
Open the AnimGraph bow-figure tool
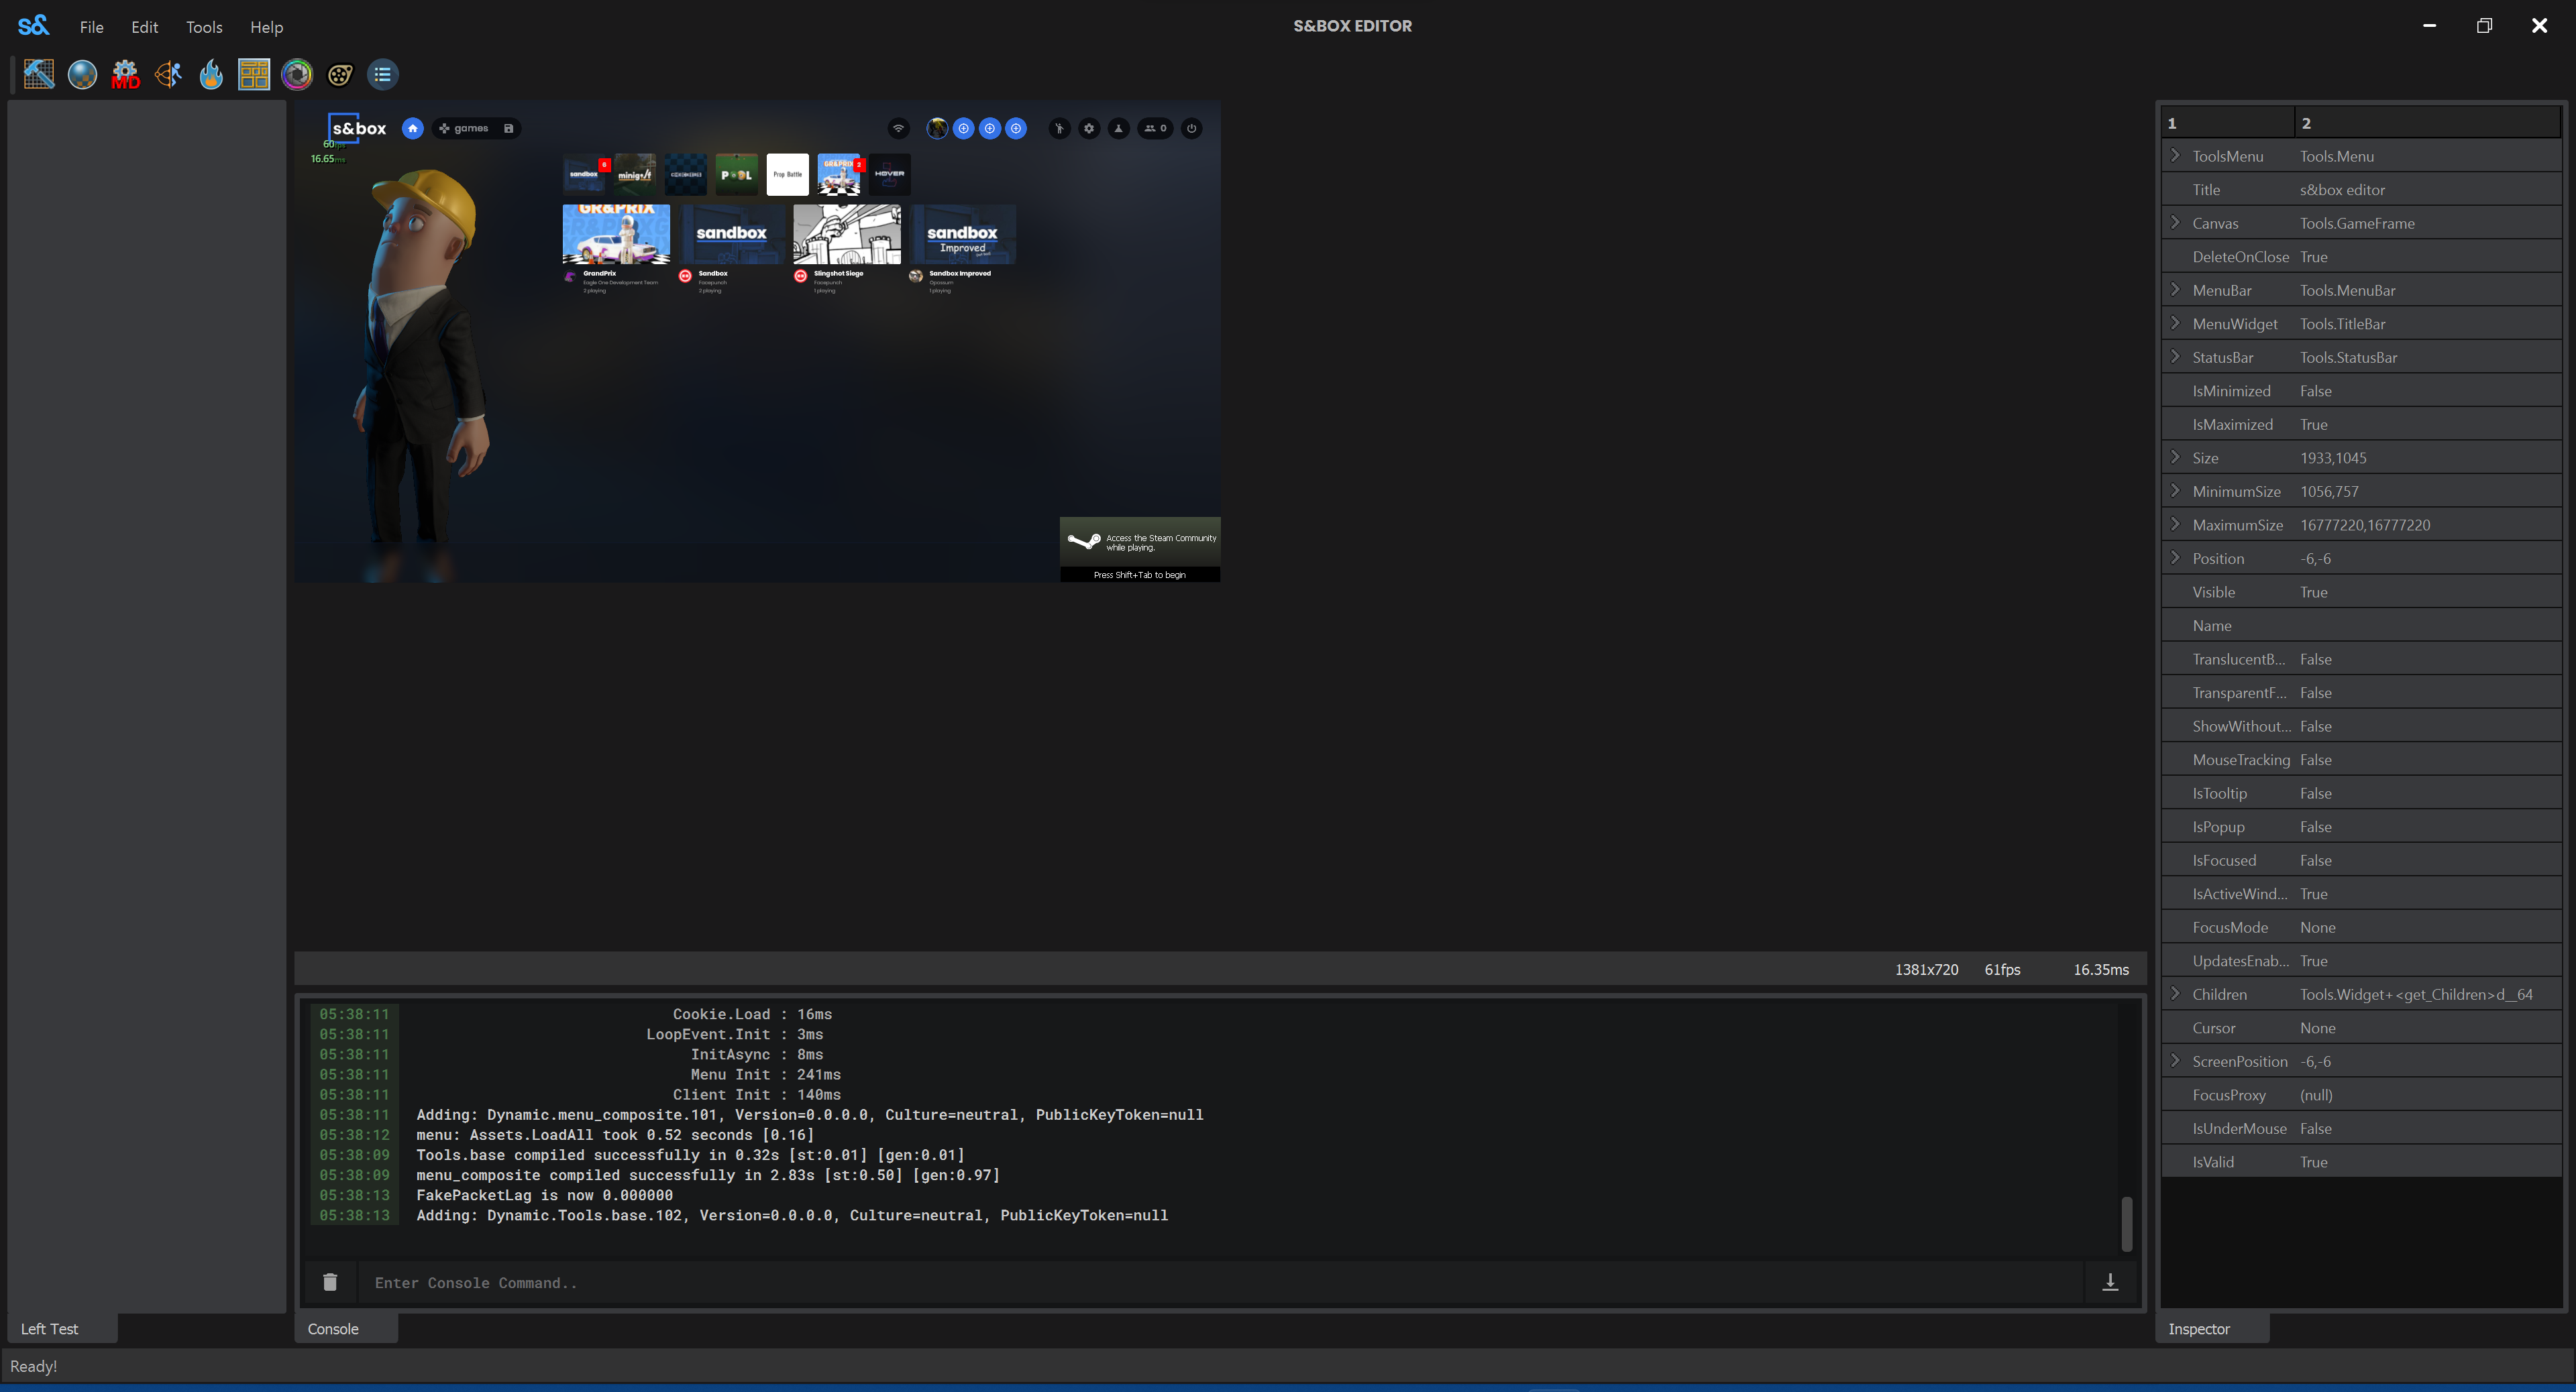[168, 74]
